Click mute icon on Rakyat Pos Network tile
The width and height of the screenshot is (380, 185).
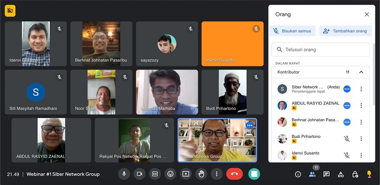pos(166,125)
